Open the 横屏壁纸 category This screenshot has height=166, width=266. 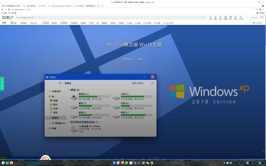click(x=74, y=23)
